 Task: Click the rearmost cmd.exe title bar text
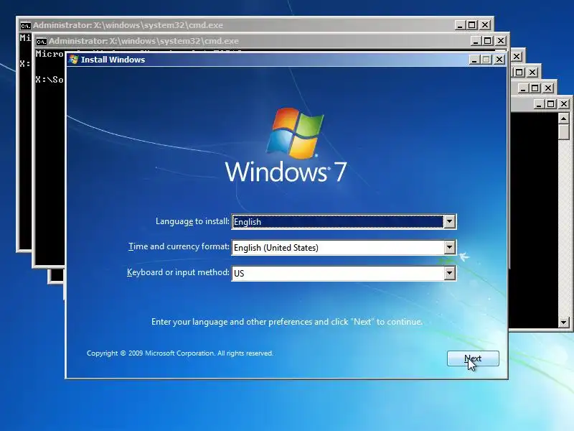click(x=128, y=25)
